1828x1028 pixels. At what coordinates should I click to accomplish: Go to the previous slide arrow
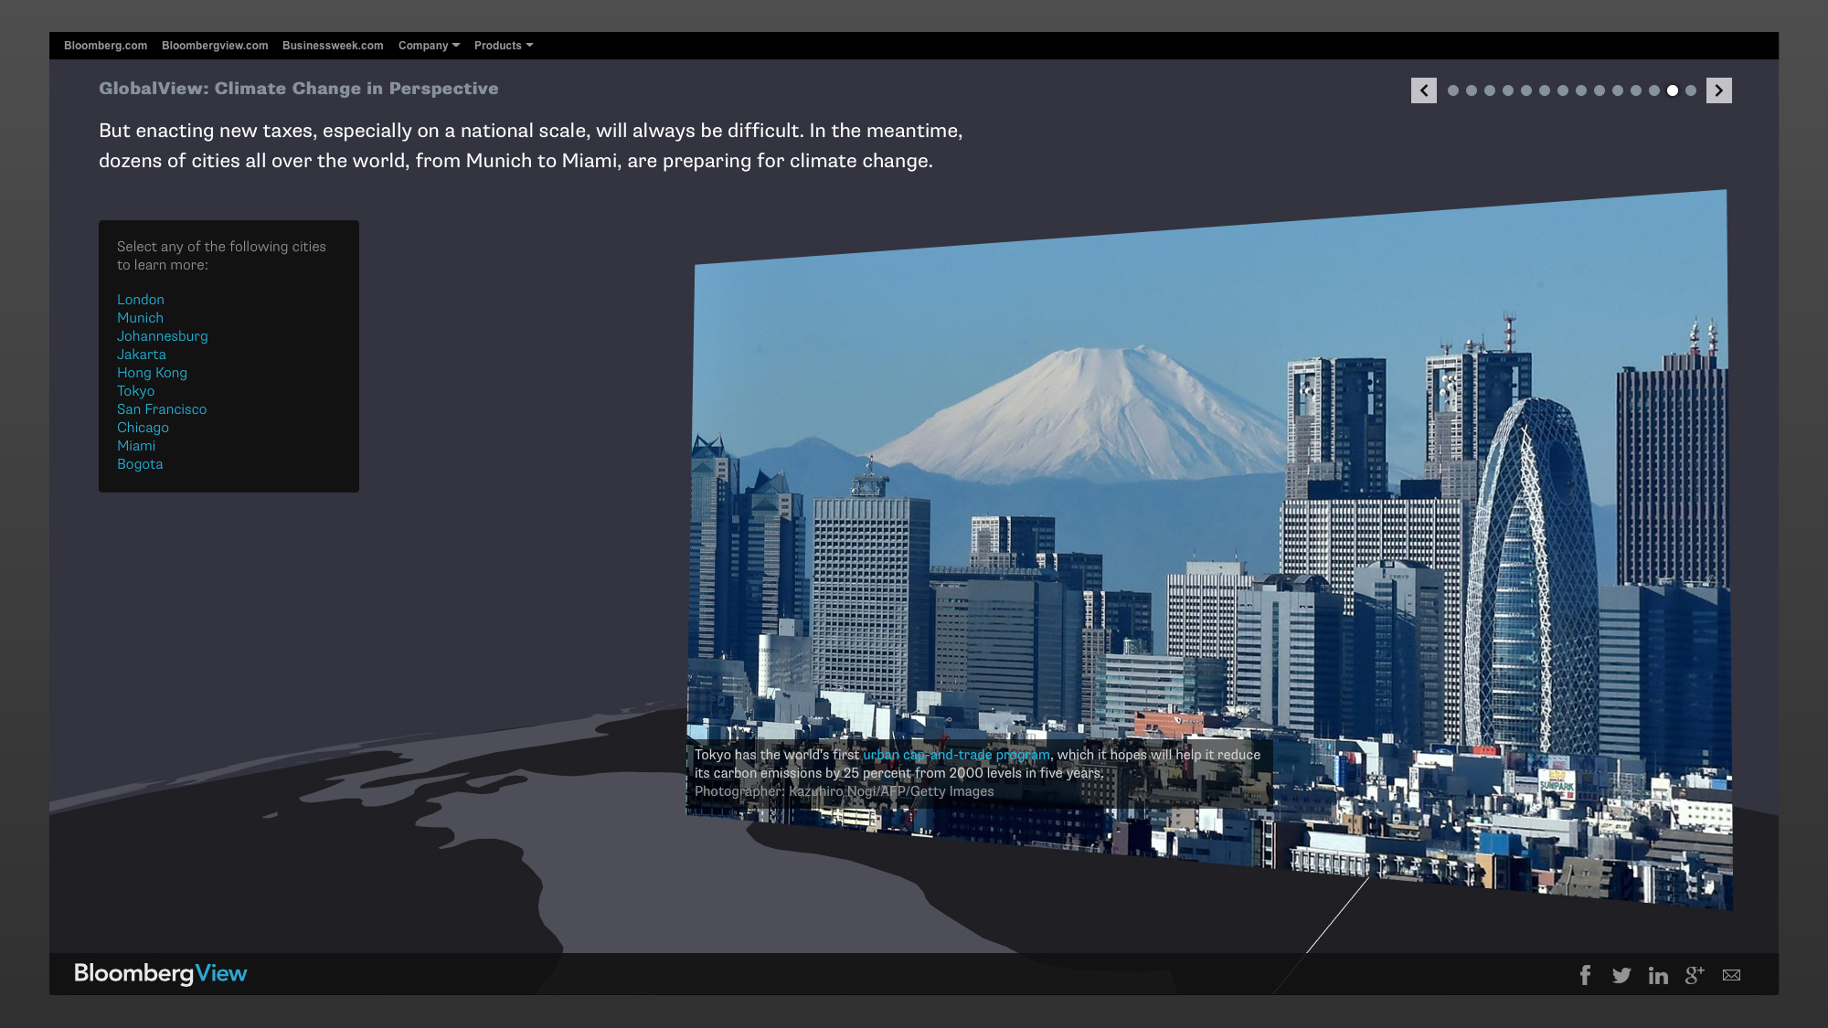1423,90
